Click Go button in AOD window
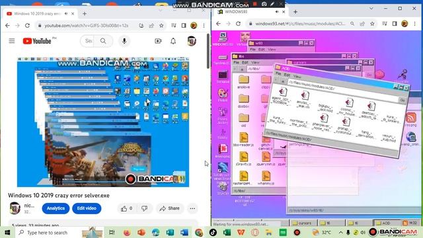This screenshot has height=238, width=423. click(403, 100)
